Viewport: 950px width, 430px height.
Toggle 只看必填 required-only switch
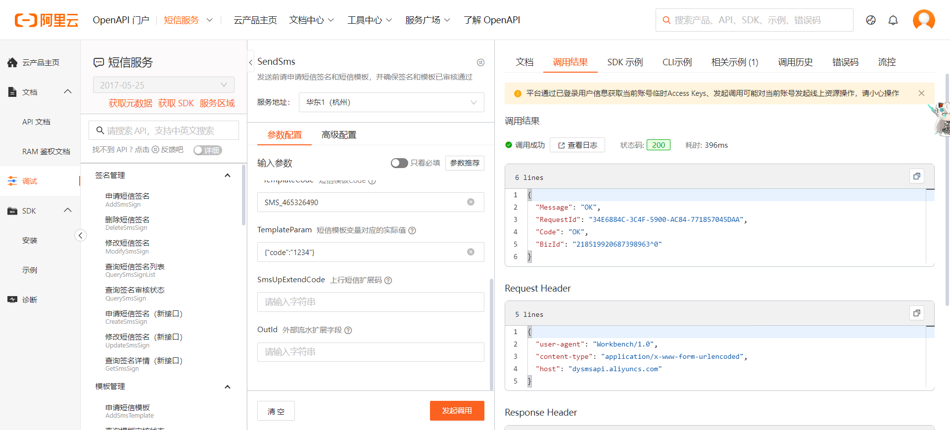pyautogui.click(x=399, y=163)
